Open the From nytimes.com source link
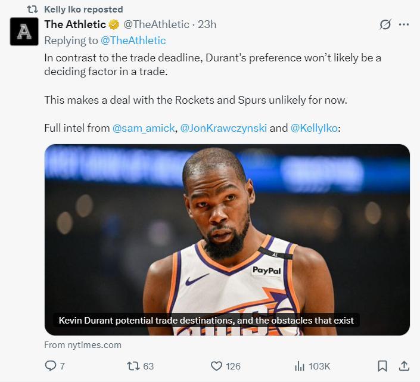 (83, 344)
